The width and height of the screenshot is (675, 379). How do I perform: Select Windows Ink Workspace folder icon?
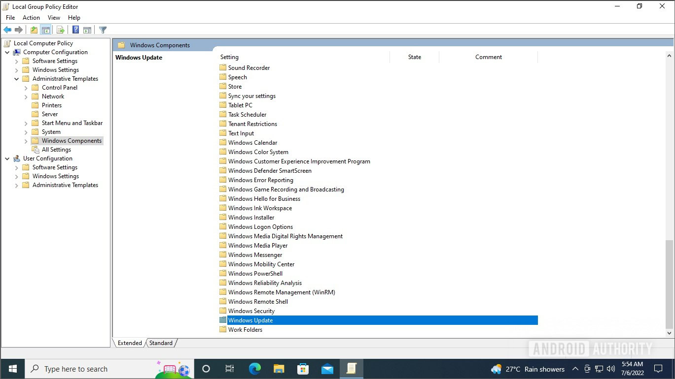[x=223, y=208]
